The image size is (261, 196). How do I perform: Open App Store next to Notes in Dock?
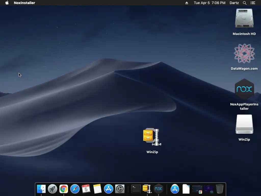click(x=109, y=189)
